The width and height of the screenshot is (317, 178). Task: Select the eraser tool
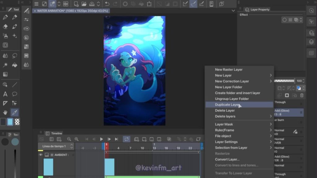click(6, 27)
